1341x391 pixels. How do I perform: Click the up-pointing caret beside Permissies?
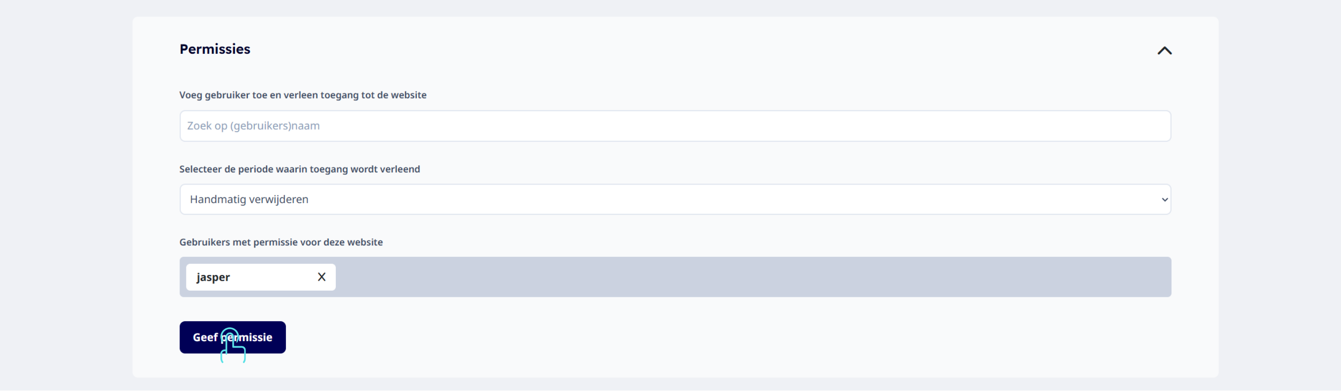pyautogui.click(x=1164, y=50)
